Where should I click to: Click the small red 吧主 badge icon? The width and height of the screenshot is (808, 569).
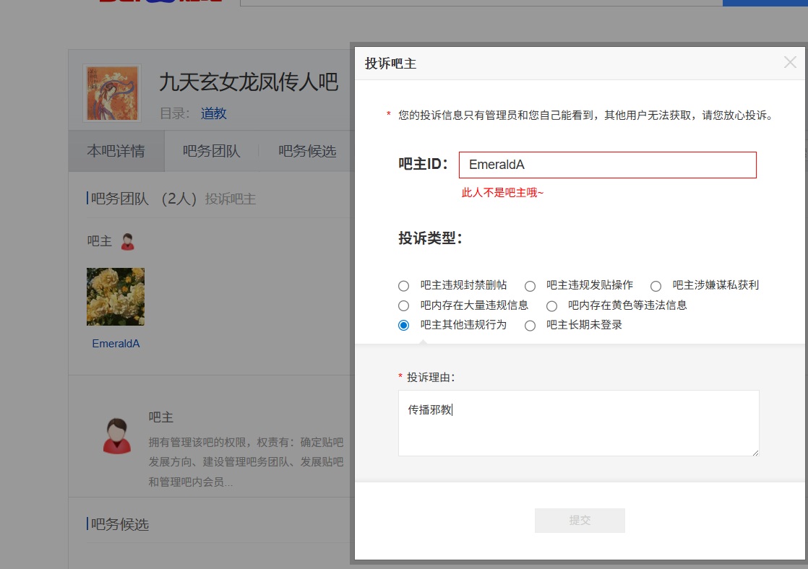tap(128, 242)
